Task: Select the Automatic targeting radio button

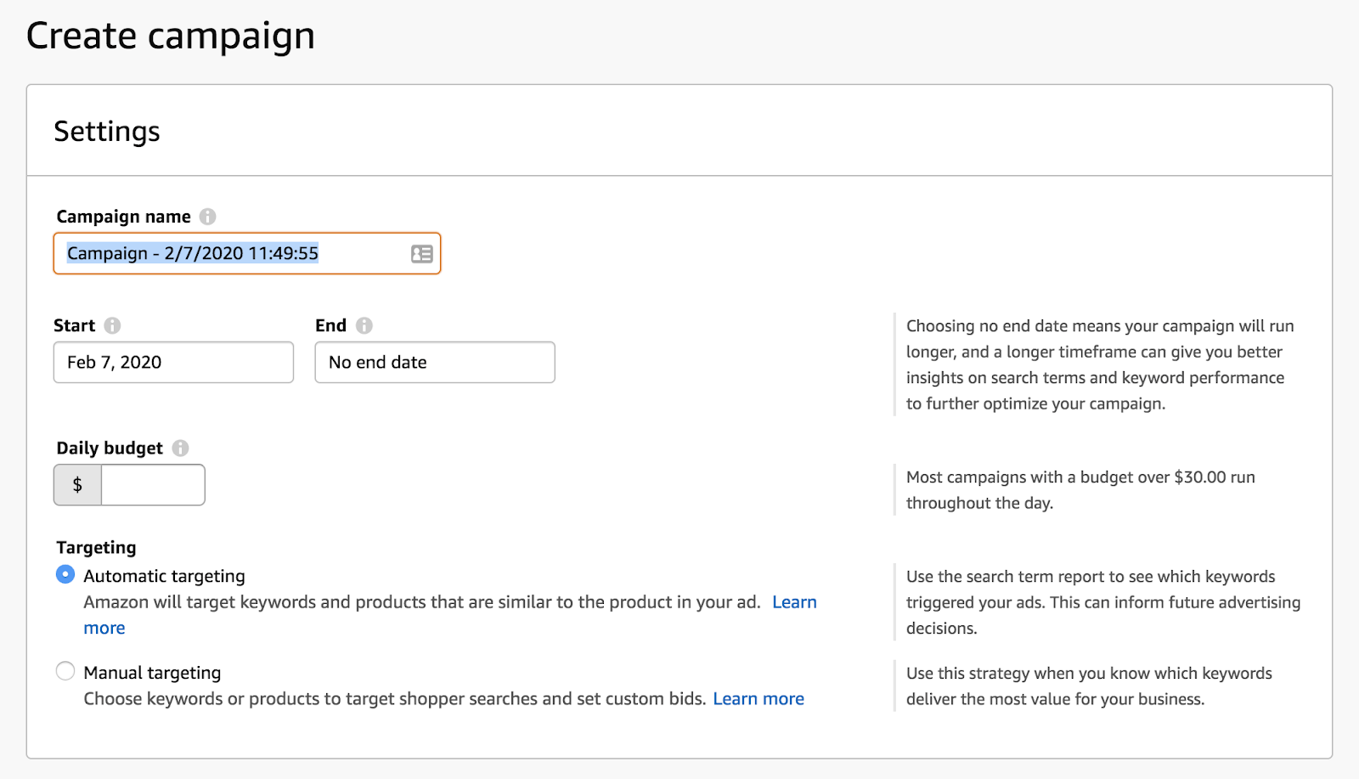Action: pos(65,575)
